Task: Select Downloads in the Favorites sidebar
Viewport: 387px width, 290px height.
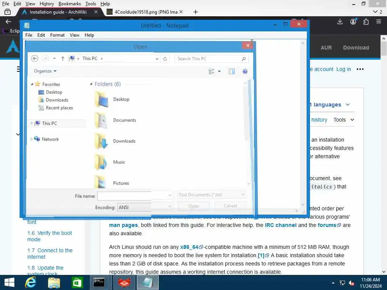Action: point(53,100)
